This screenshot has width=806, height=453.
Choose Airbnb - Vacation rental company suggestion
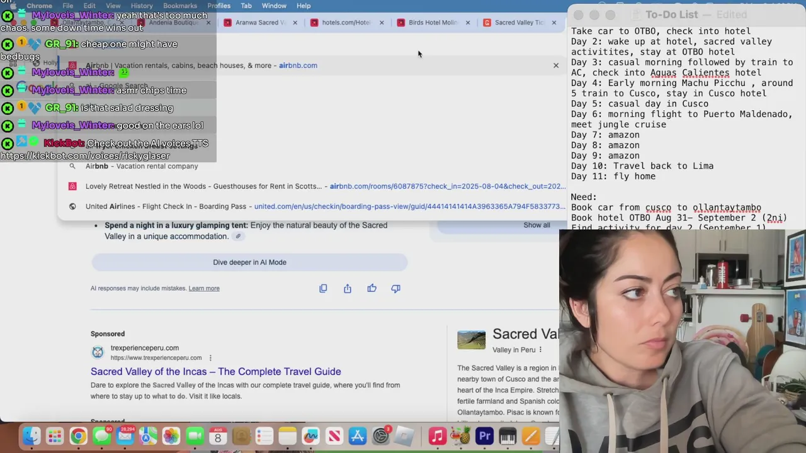(312, 166)
